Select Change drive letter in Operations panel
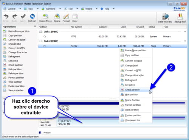This screenshot has height=140, width=189. (15, 52)
